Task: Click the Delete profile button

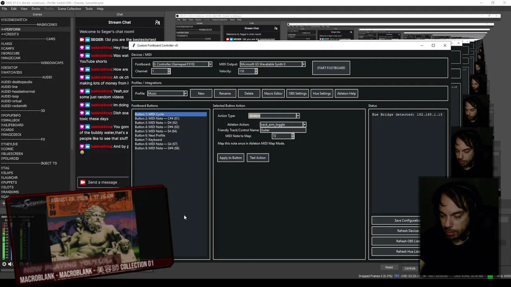Action: point(249,93)
